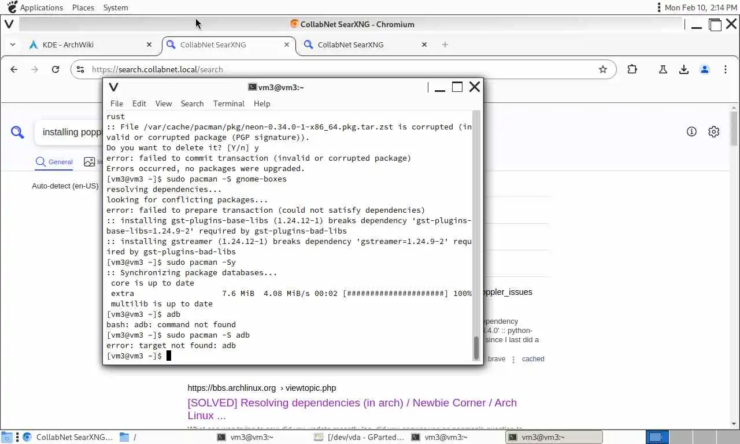Open the terminal Help menu
The width and height of the screenshot is (740, 444).
click(x=262, y=103)
